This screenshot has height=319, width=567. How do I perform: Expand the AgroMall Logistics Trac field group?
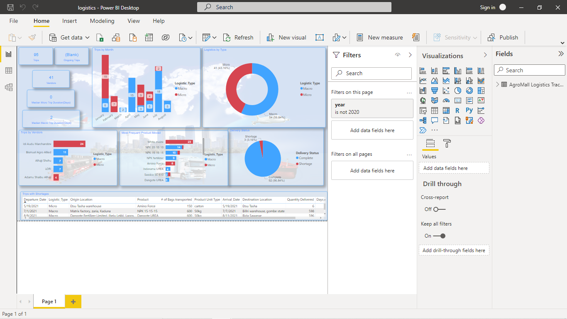498,84
